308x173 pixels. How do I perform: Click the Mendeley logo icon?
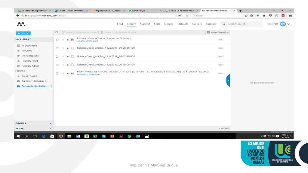[x=21, y=24]
